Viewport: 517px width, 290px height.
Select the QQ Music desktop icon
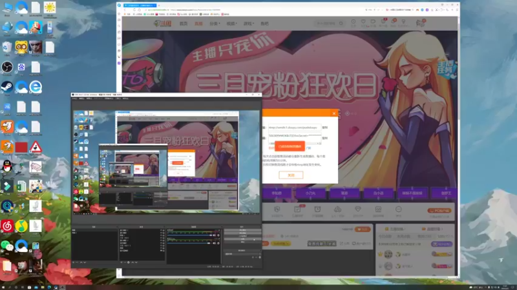pos(21,226)
